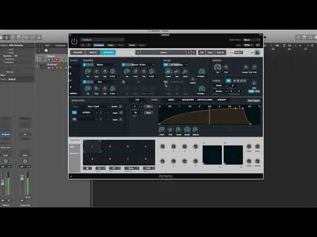Switch to the BROWSE view tab
This screenshot has height=237, width=317.
[x=78, y=53]
